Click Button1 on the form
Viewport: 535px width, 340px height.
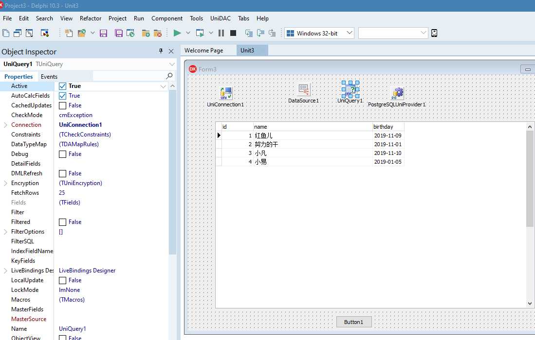pyautogui.click(x=354, y=322)
